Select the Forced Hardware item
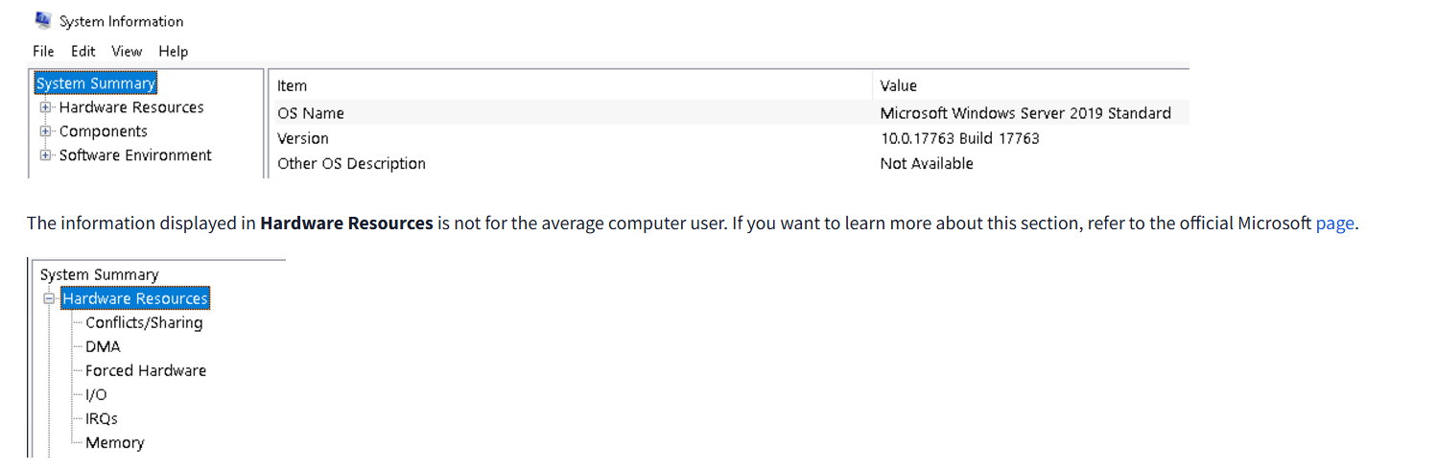Image resolution: width=1437 pixels, height=471 pixels. click(x=146, y=371)
